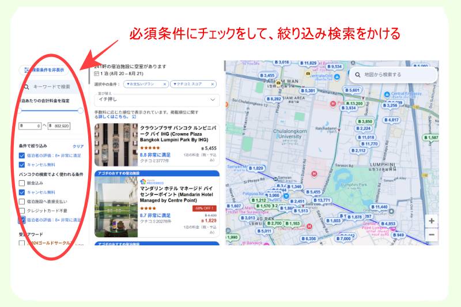Open the Mandarin Hotel thumbnail photo
Image resolution: width=461 pixels, height=307 pixels.
point(116,207)
